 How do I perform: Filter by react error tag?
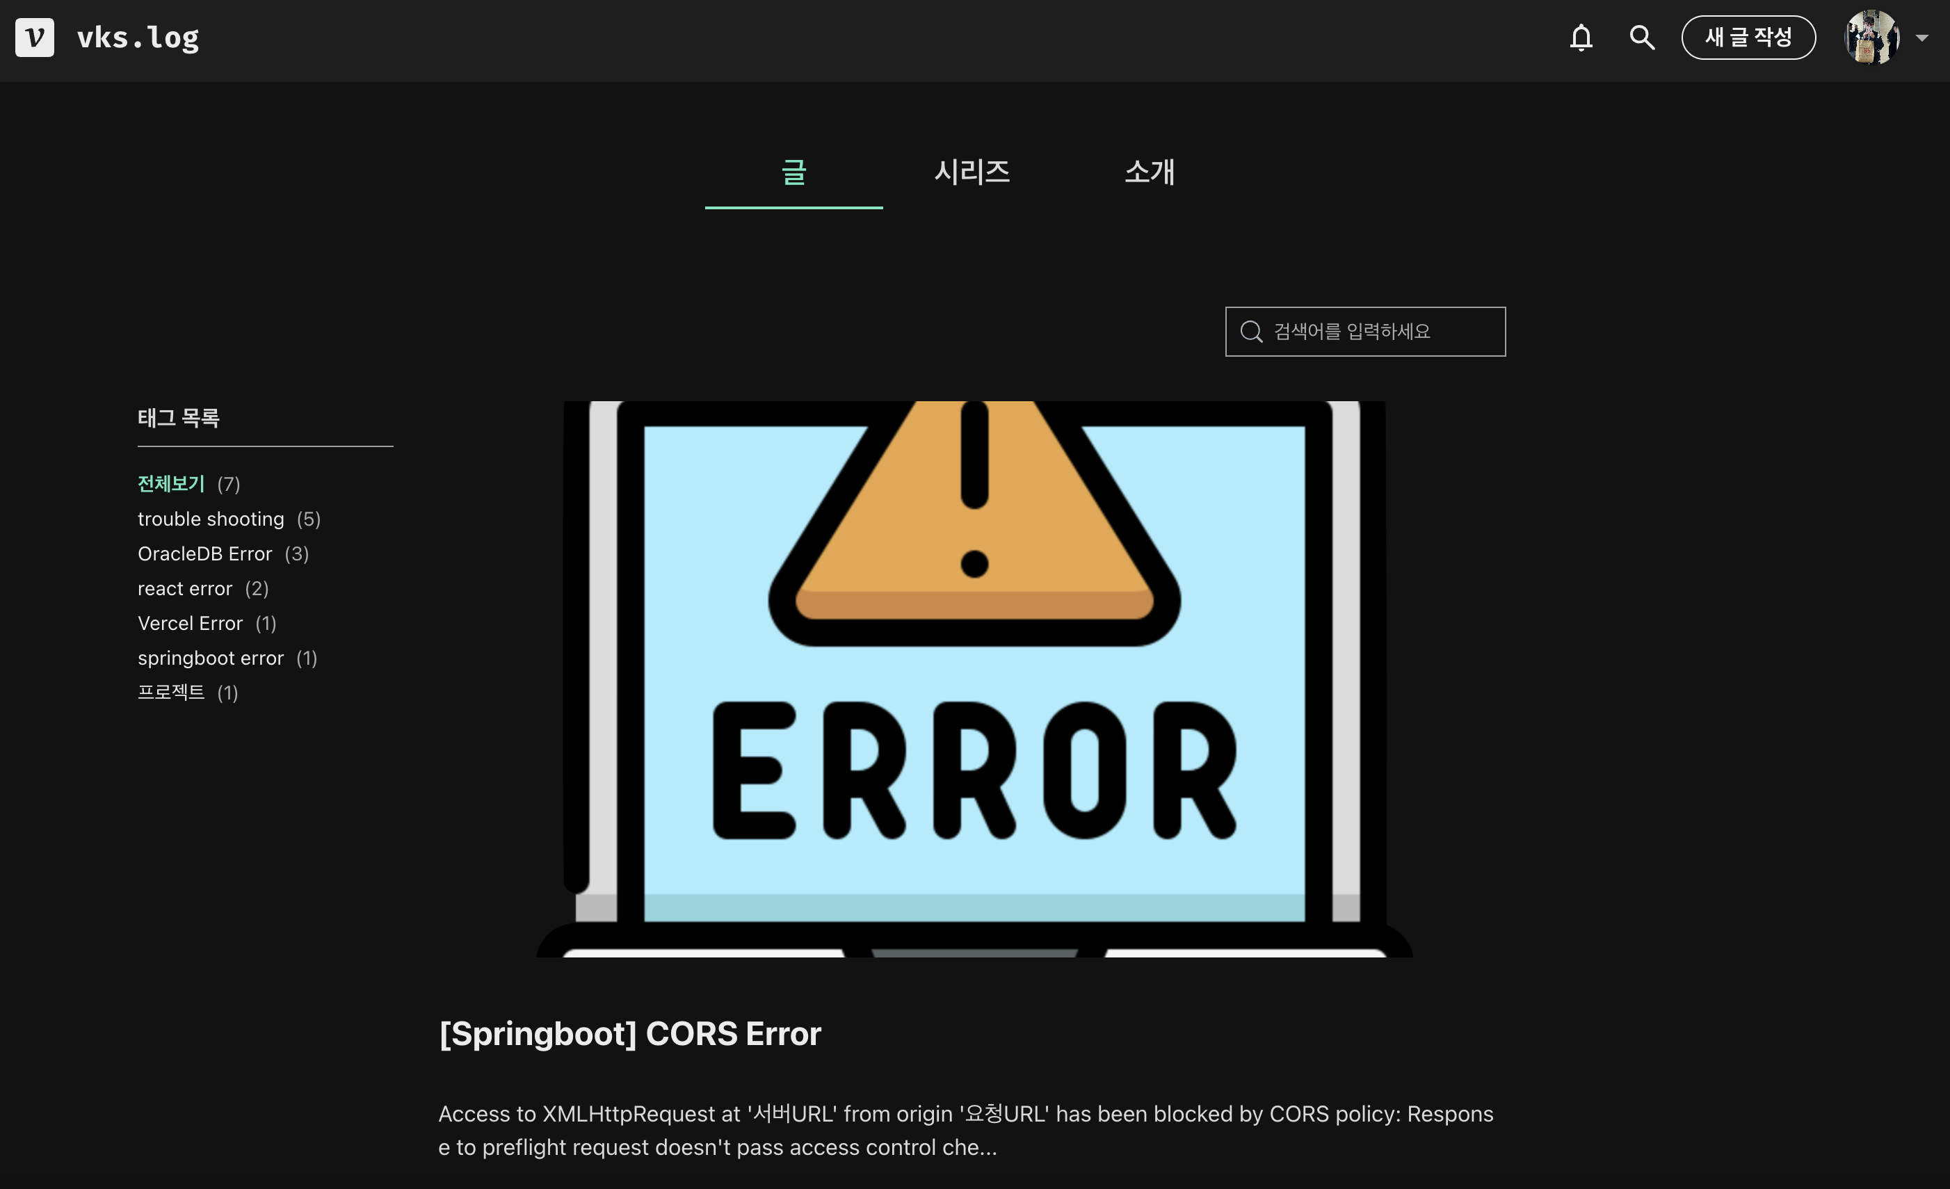(184, 588)
